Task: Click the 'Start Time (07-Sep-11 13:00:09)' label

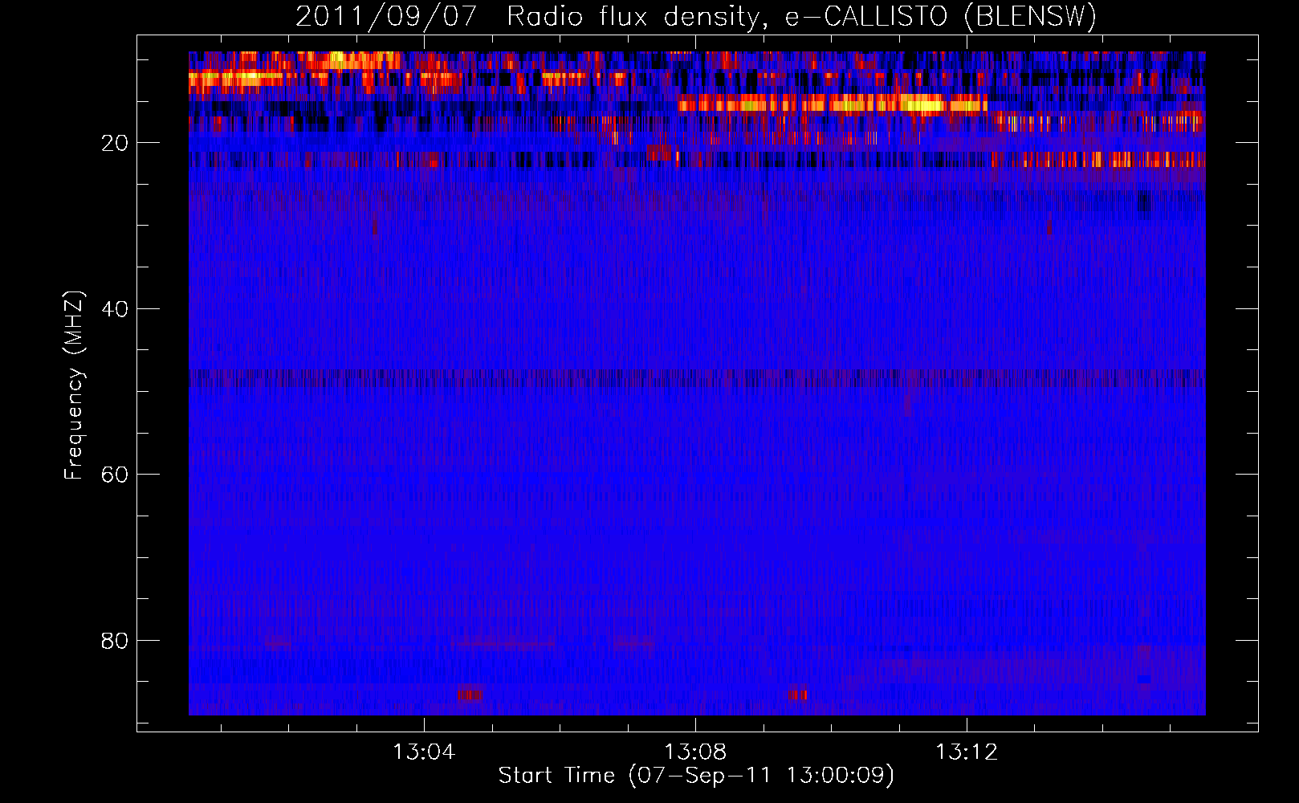Action: coord(696,776)
